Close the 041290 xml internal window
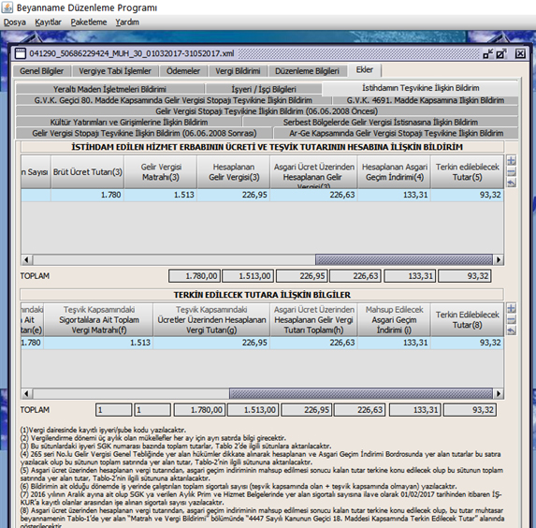Viewport: 536px width, 528px height. [520, 53]
